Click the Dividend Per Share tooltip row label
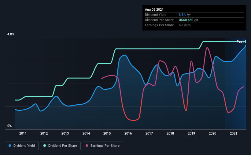The width and height of the screenshot is (251, 155). 159,20
